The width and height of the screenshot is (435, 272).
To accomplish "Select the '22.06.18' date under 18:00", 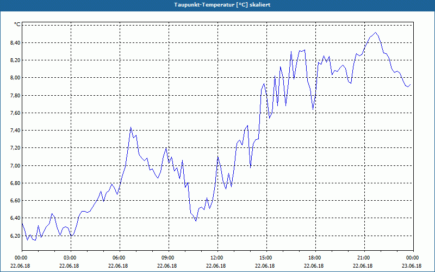I will (314, 265).
